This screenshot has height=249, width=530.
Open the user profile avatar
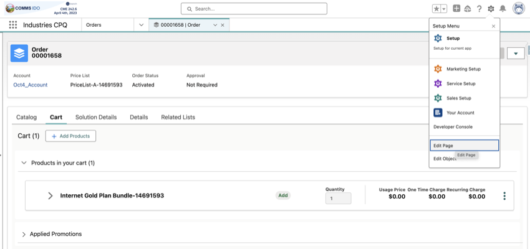pyautogui.click(x=519, y=9)
